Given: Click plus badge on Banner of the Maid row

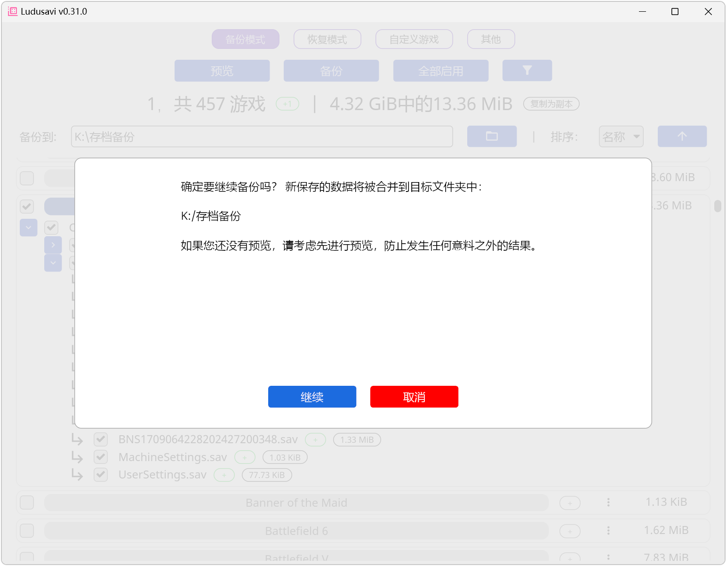Looking at the screenshot, I should point(570,503).
